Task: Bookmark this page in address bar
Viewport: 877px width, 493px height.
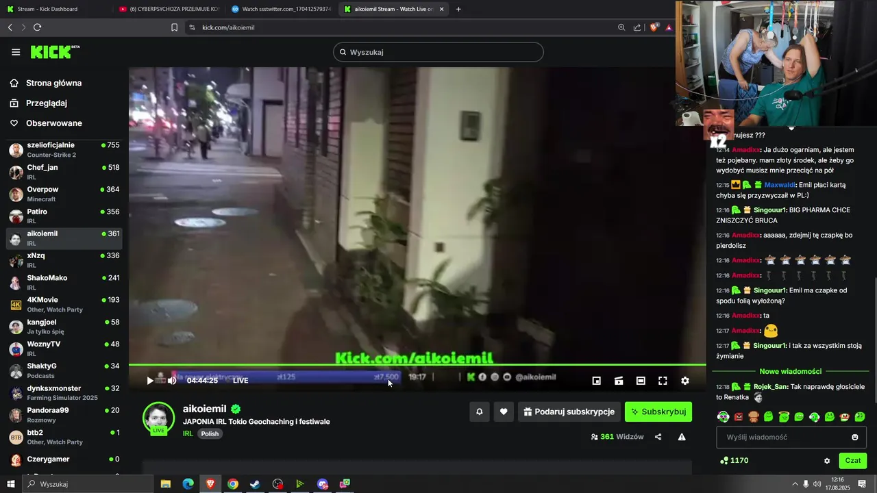Action: [x=174, y=27]
